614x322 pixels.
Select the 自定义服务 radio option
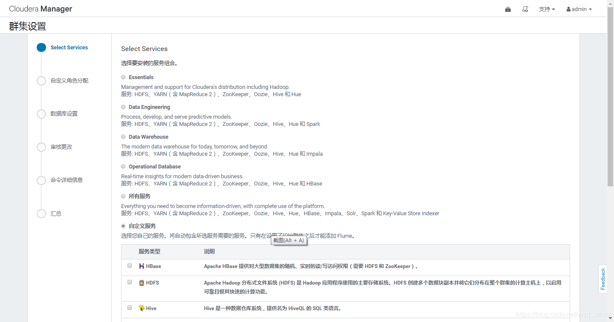coord(123,226)
